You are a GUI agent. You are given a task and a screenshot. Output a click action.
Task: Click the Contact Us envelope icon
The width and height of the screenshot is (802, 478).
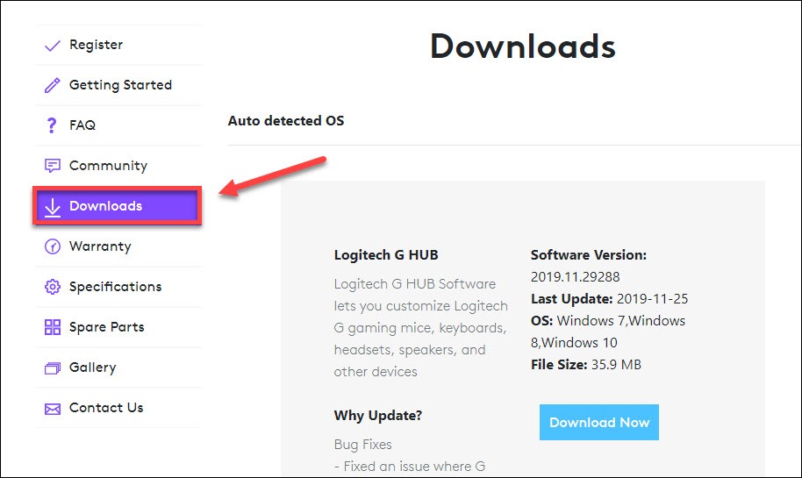pos(52,409)
